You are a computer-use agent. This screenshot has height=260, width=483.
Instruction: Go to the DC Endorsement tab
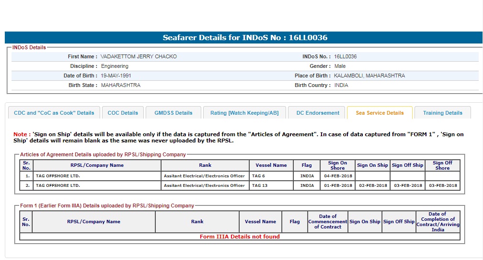pos(317,113)
